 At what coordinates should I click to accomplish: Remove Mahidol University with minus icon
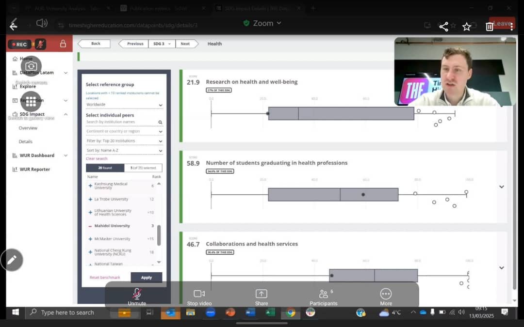point(90,226)
